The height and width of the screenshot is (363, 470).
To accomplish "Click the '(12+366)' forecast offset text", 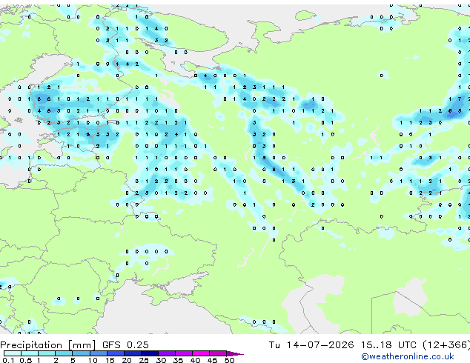I will (x=446, y=345).
